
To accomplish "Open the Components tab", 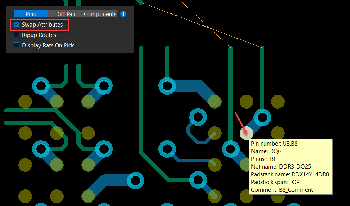I will click(100, 14).
